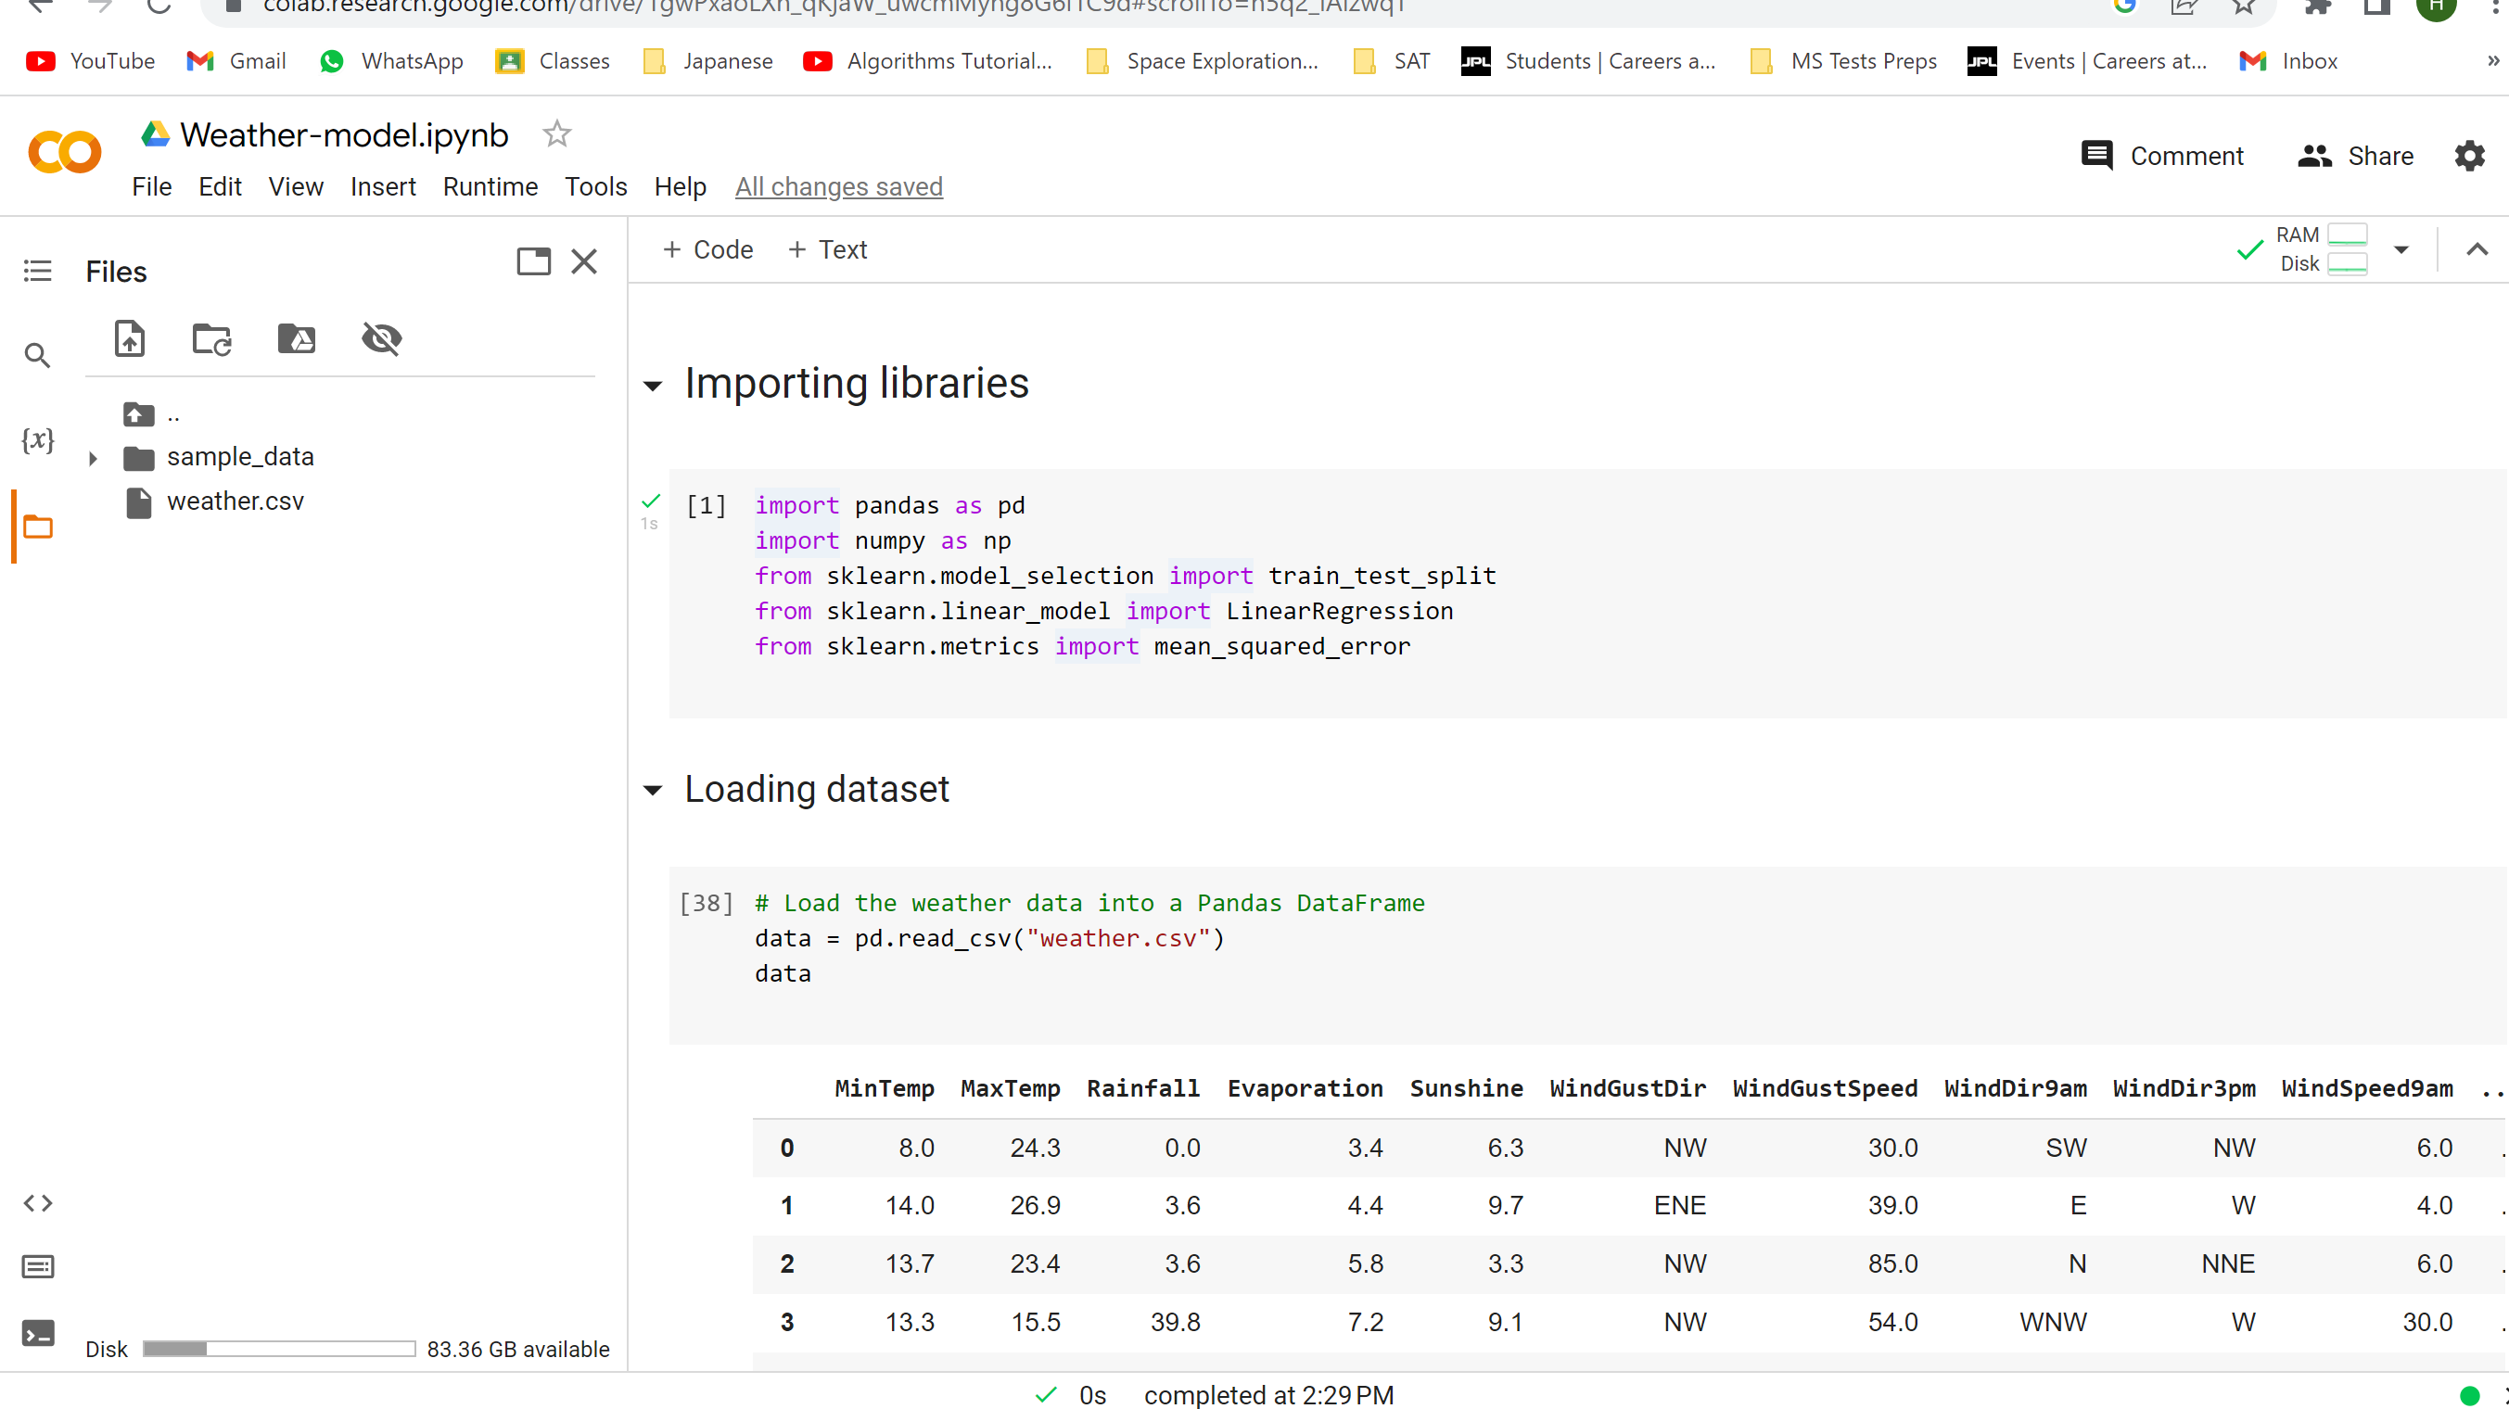The image size is (2509, 1409).
Task: Select the weather.csv file
Action: [235, 501]
